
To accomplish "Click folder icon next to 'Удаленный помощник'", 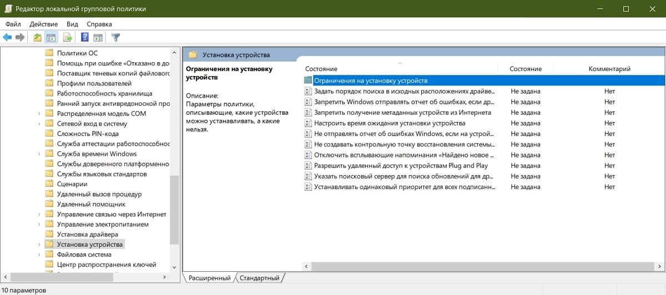I will click(x=49, y=204).
